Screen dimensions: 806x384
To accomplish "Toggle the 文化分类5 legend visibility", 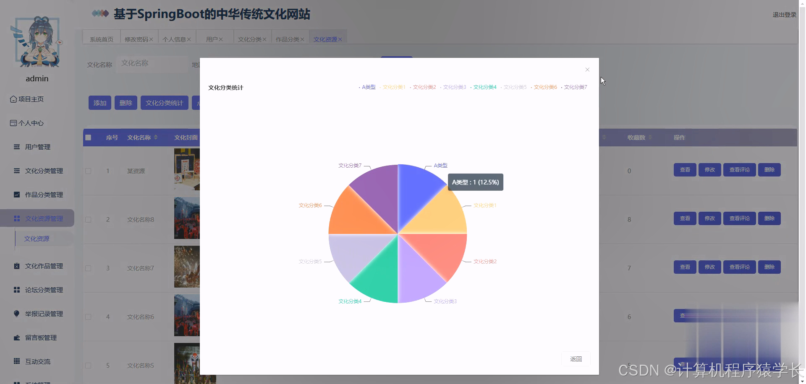I will (x=515, y=87).
